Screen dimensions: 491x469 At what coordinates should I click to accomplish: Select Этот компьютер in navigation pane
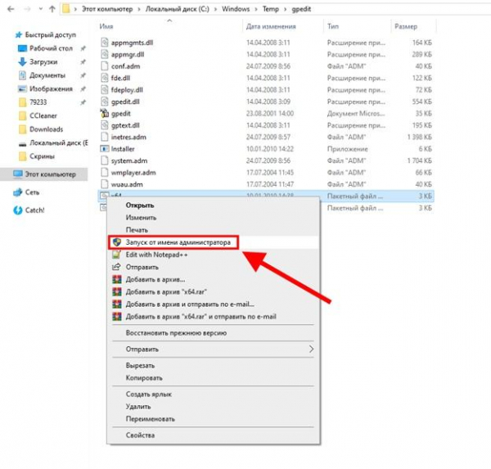click(44, 174)
